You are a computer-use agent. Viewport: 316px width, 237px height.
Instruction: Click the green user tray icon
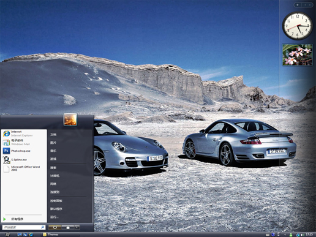[x=291, y=235]
